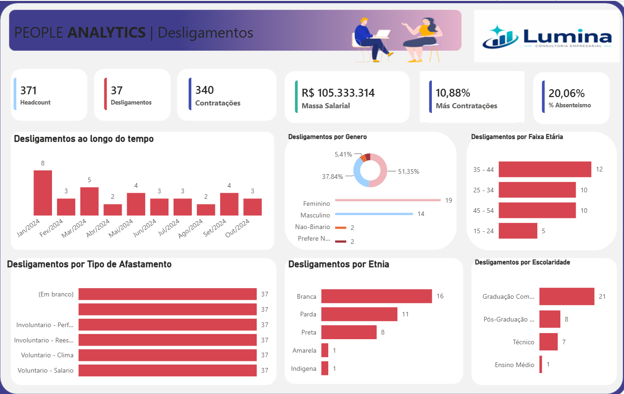Click the Jun/2024 bar in the time chart
This screenshot has width=624, height=394.
click(x=159, y=207)
